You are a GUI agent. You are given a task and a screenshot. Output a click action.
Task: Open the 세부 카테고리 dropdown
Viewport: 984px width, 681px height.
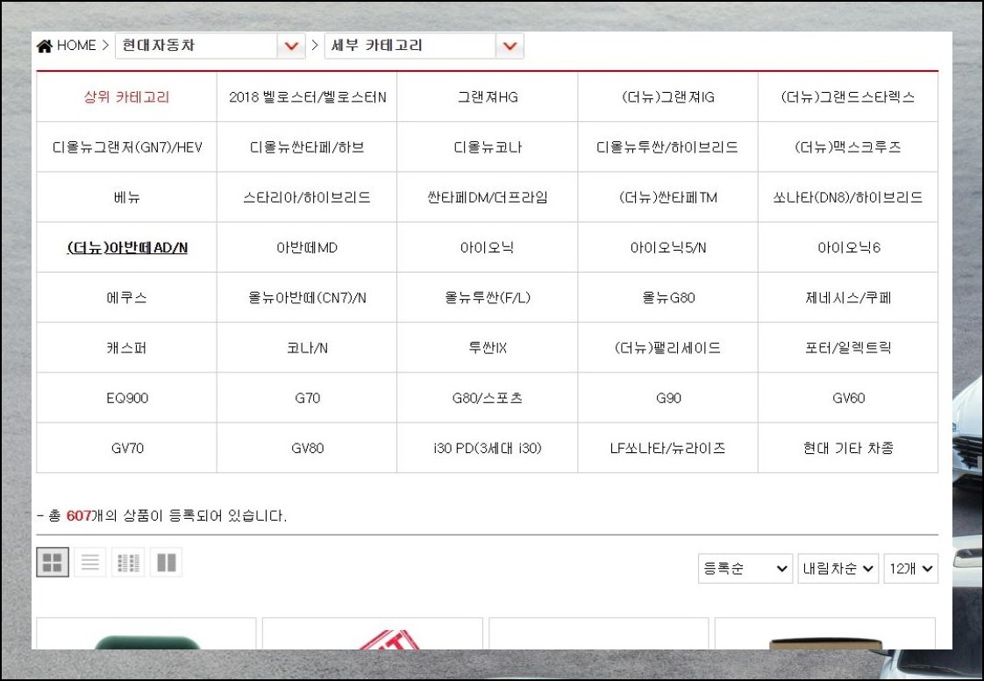click(424, 46)
